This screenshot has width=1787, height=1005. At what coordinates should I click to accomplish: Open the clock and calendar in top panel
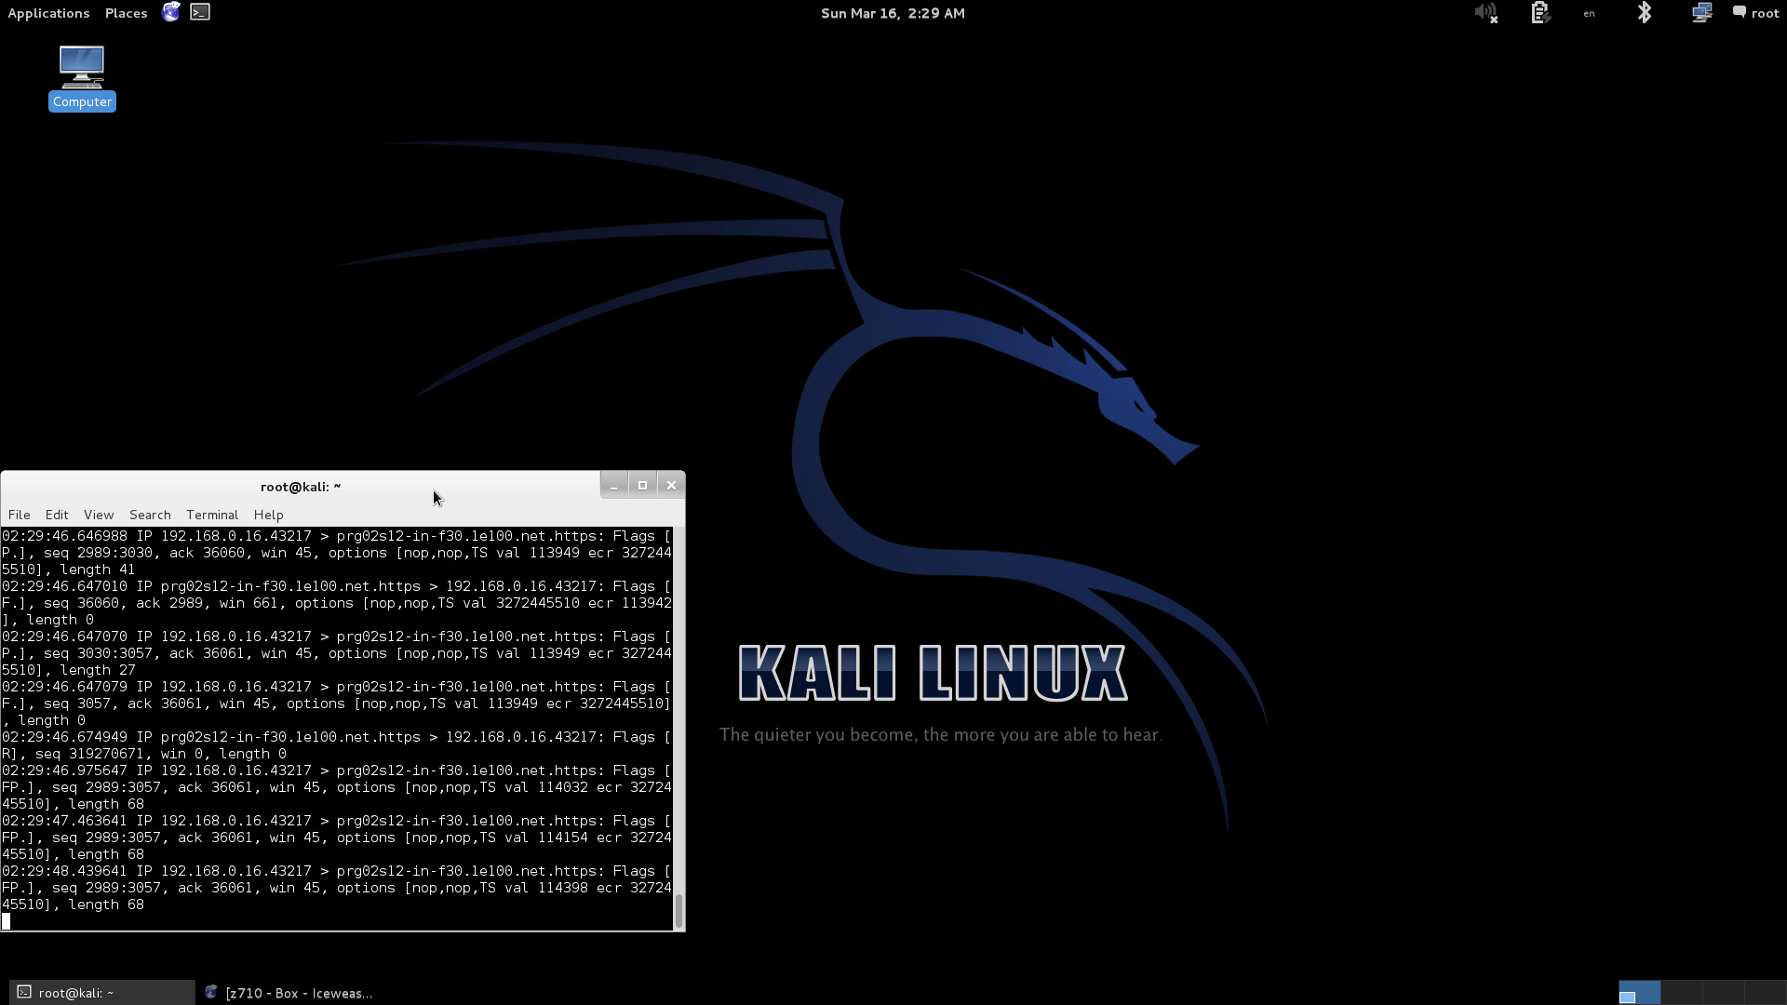(893, 13)
